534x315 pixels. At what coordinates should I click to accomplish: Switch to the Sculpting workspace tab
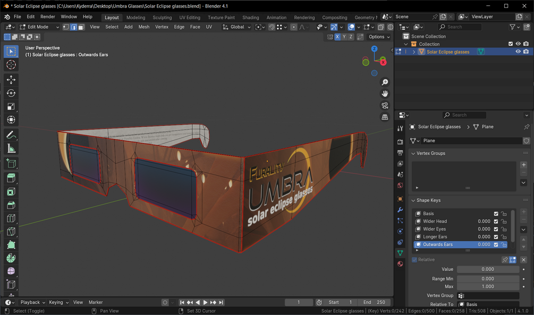click(x=162, y=18)
